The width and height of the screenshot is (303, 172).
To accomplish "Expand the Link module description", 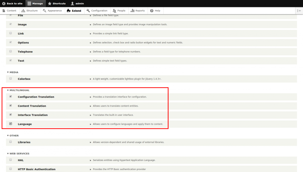I will tap(109, 33).
